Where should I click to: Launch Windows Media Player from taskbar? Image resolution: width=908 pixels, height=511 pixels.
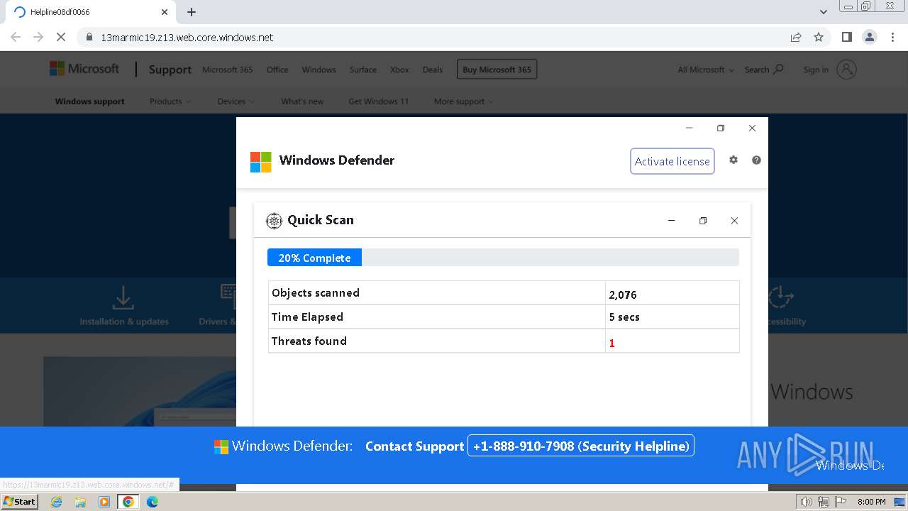104,502
